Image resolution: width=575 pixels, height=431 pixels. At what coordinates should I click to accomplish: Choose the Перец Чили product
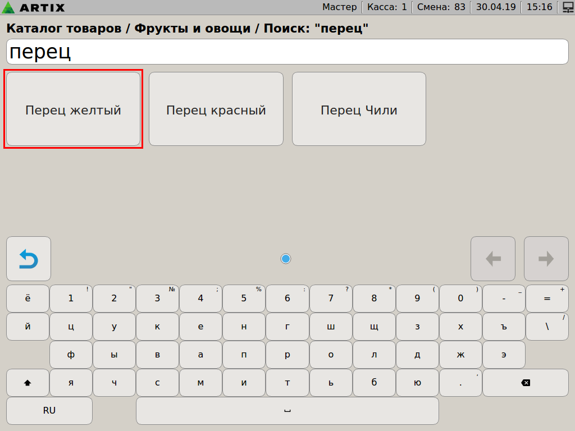coord(359,109)
